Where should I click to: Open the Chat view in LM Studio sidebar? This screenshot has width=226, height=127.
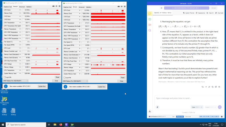point(150,14)
